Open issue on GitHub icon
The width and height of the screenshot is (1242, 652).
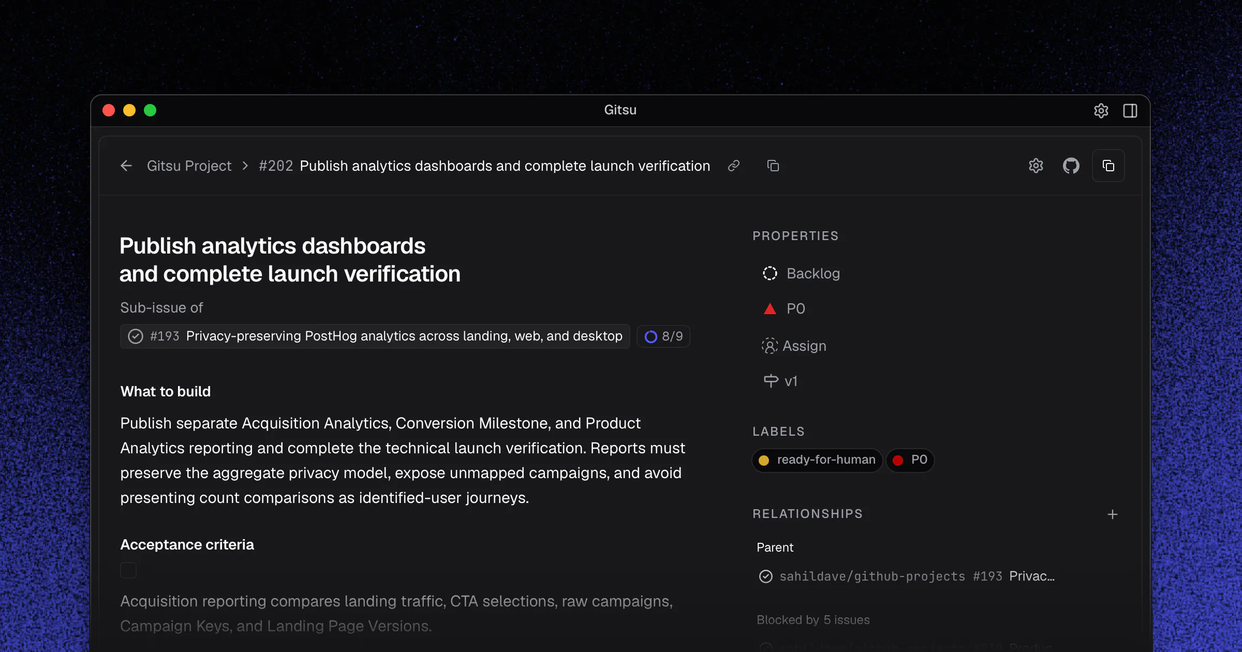(1071, 166)
